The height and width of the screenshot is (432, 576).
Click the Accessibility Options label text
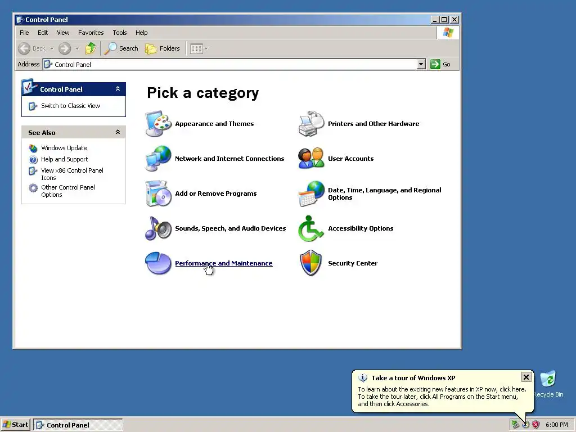(361, 228)
